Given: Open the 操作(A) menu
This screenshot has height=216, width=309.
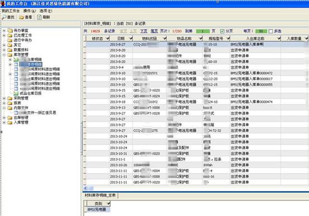Looking at the screenshot, I should coord(30,11).
